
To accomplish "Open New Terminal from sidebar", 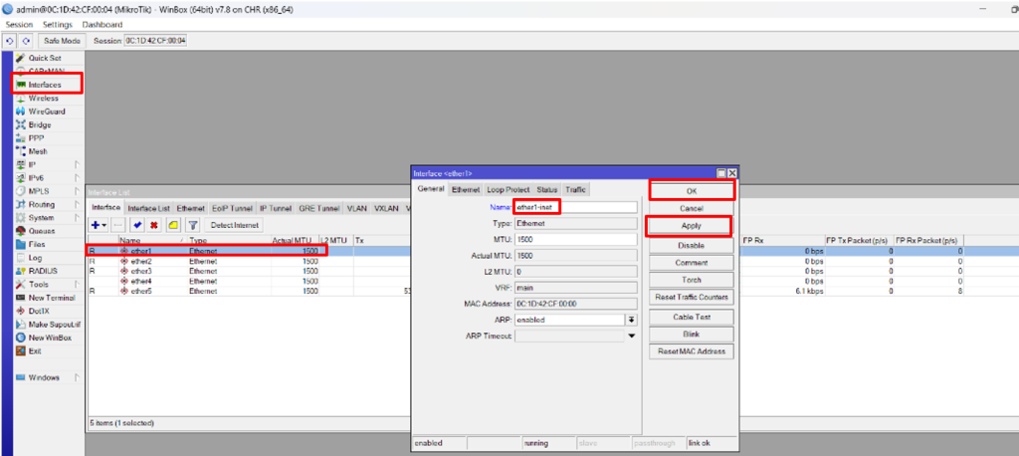I will pyautogui.click(x=51, y=298).
